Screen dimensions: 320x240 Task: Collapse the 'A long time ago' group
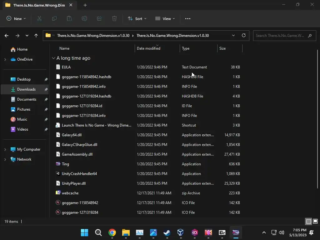(53, 58)
